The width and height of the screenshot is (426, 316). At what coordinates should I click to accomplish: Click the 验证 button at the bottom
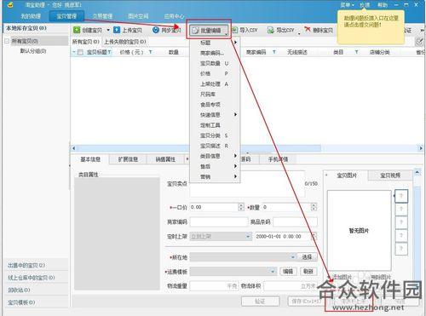tap(260, 302)
